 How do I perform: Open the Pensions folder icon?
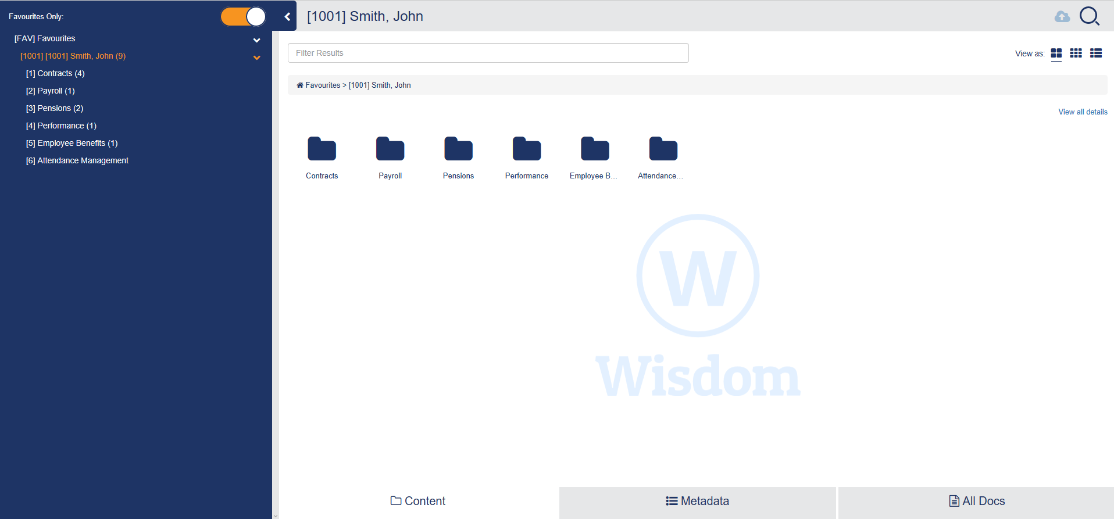click(459, 149)
